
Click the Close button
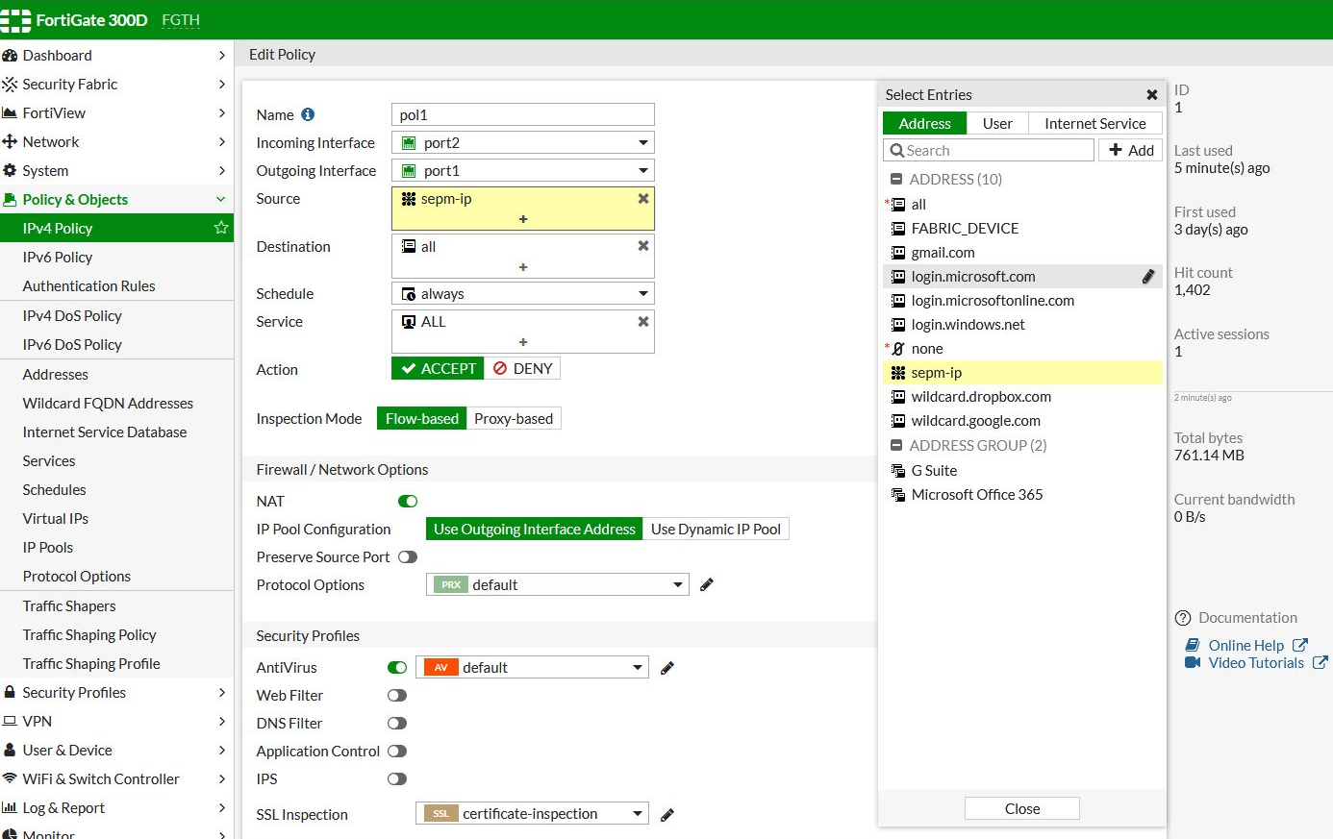(1022, 808)
